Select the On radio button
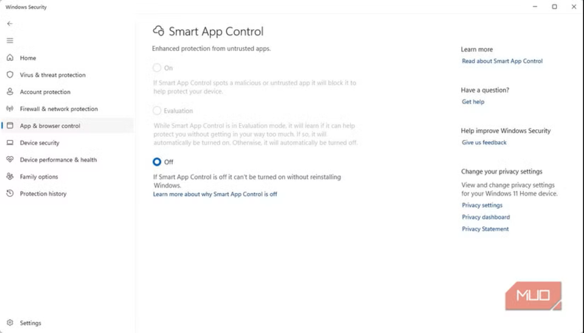Screen dimensions: 584x333 pos(157,68)
